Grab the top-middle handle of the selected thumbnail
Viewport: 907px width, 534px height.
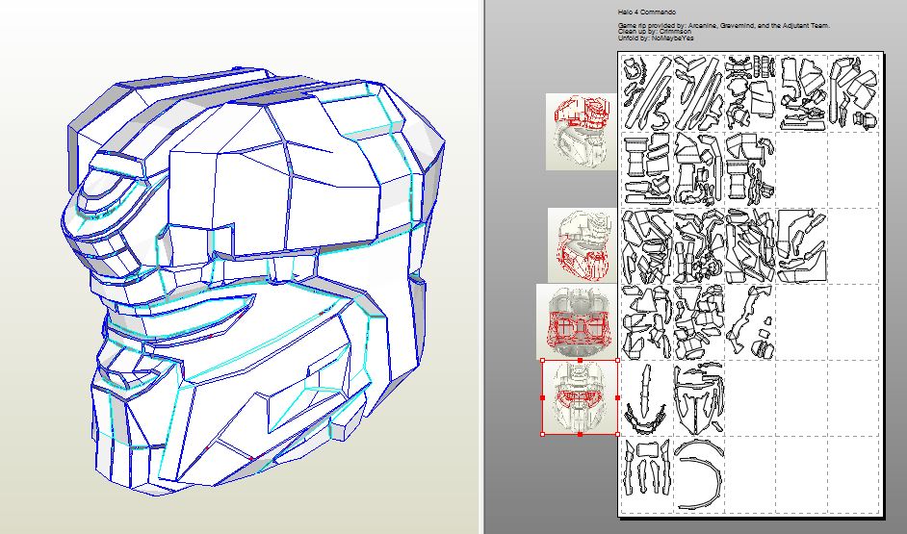(x=581, y=360)
